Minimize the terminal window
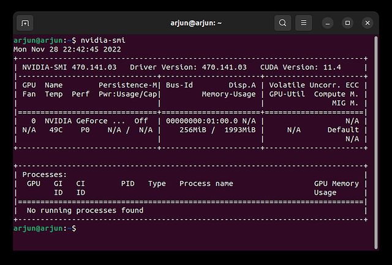The width and height of the screenshot is (392, 265). click(328, 23)
